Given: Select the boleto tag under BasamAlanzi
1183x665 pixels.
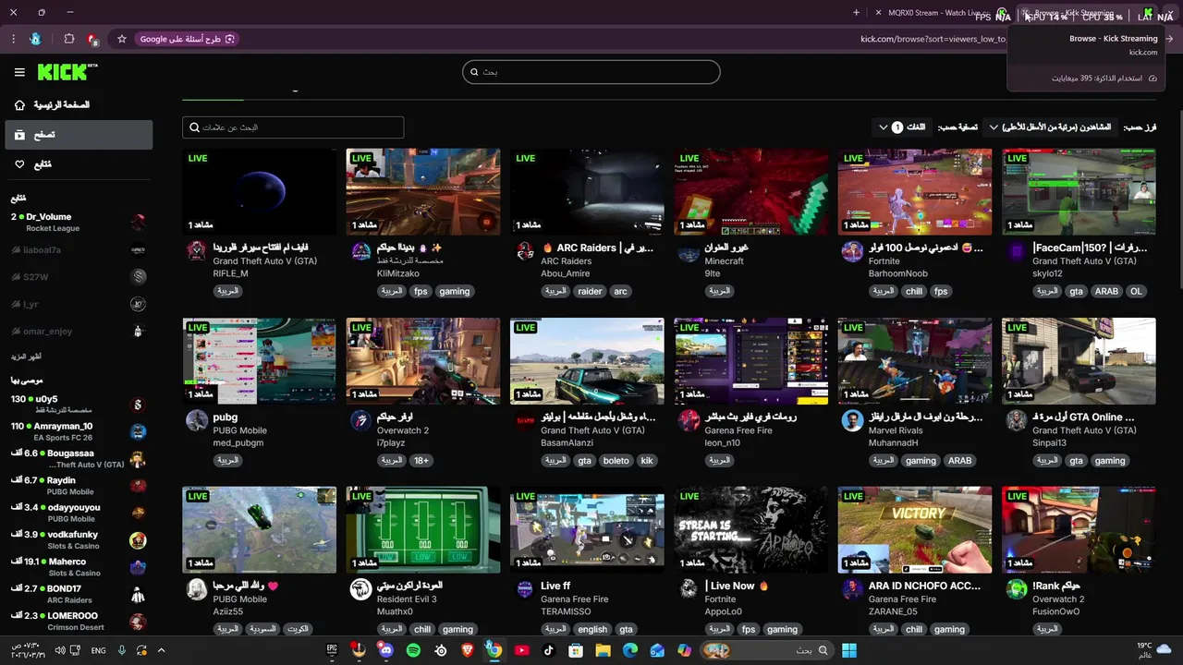Looking at the screenshot, I should pos(616,460).
